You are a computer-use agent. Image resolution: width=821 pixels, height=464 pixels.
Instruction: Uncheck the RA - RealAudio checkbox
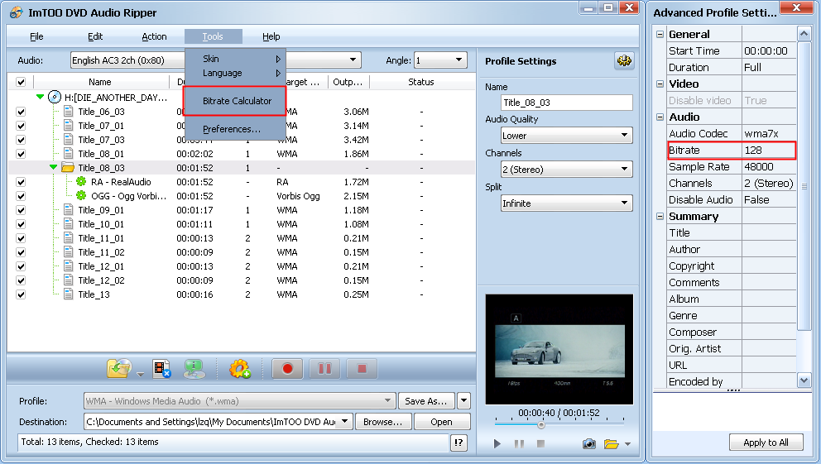(21, 182)
